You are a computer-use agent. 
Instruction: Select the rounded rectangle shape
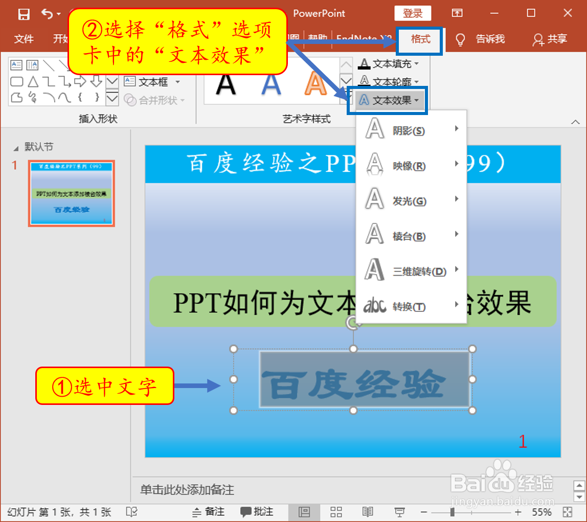[x=16, y=82]
